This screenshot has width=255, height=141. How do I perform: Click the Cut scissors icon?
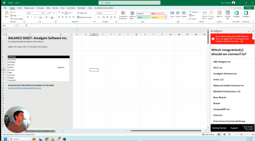(11, 12)
